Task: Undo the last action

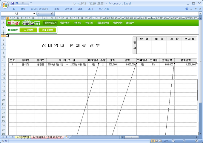Action: [x=17, y=3]
